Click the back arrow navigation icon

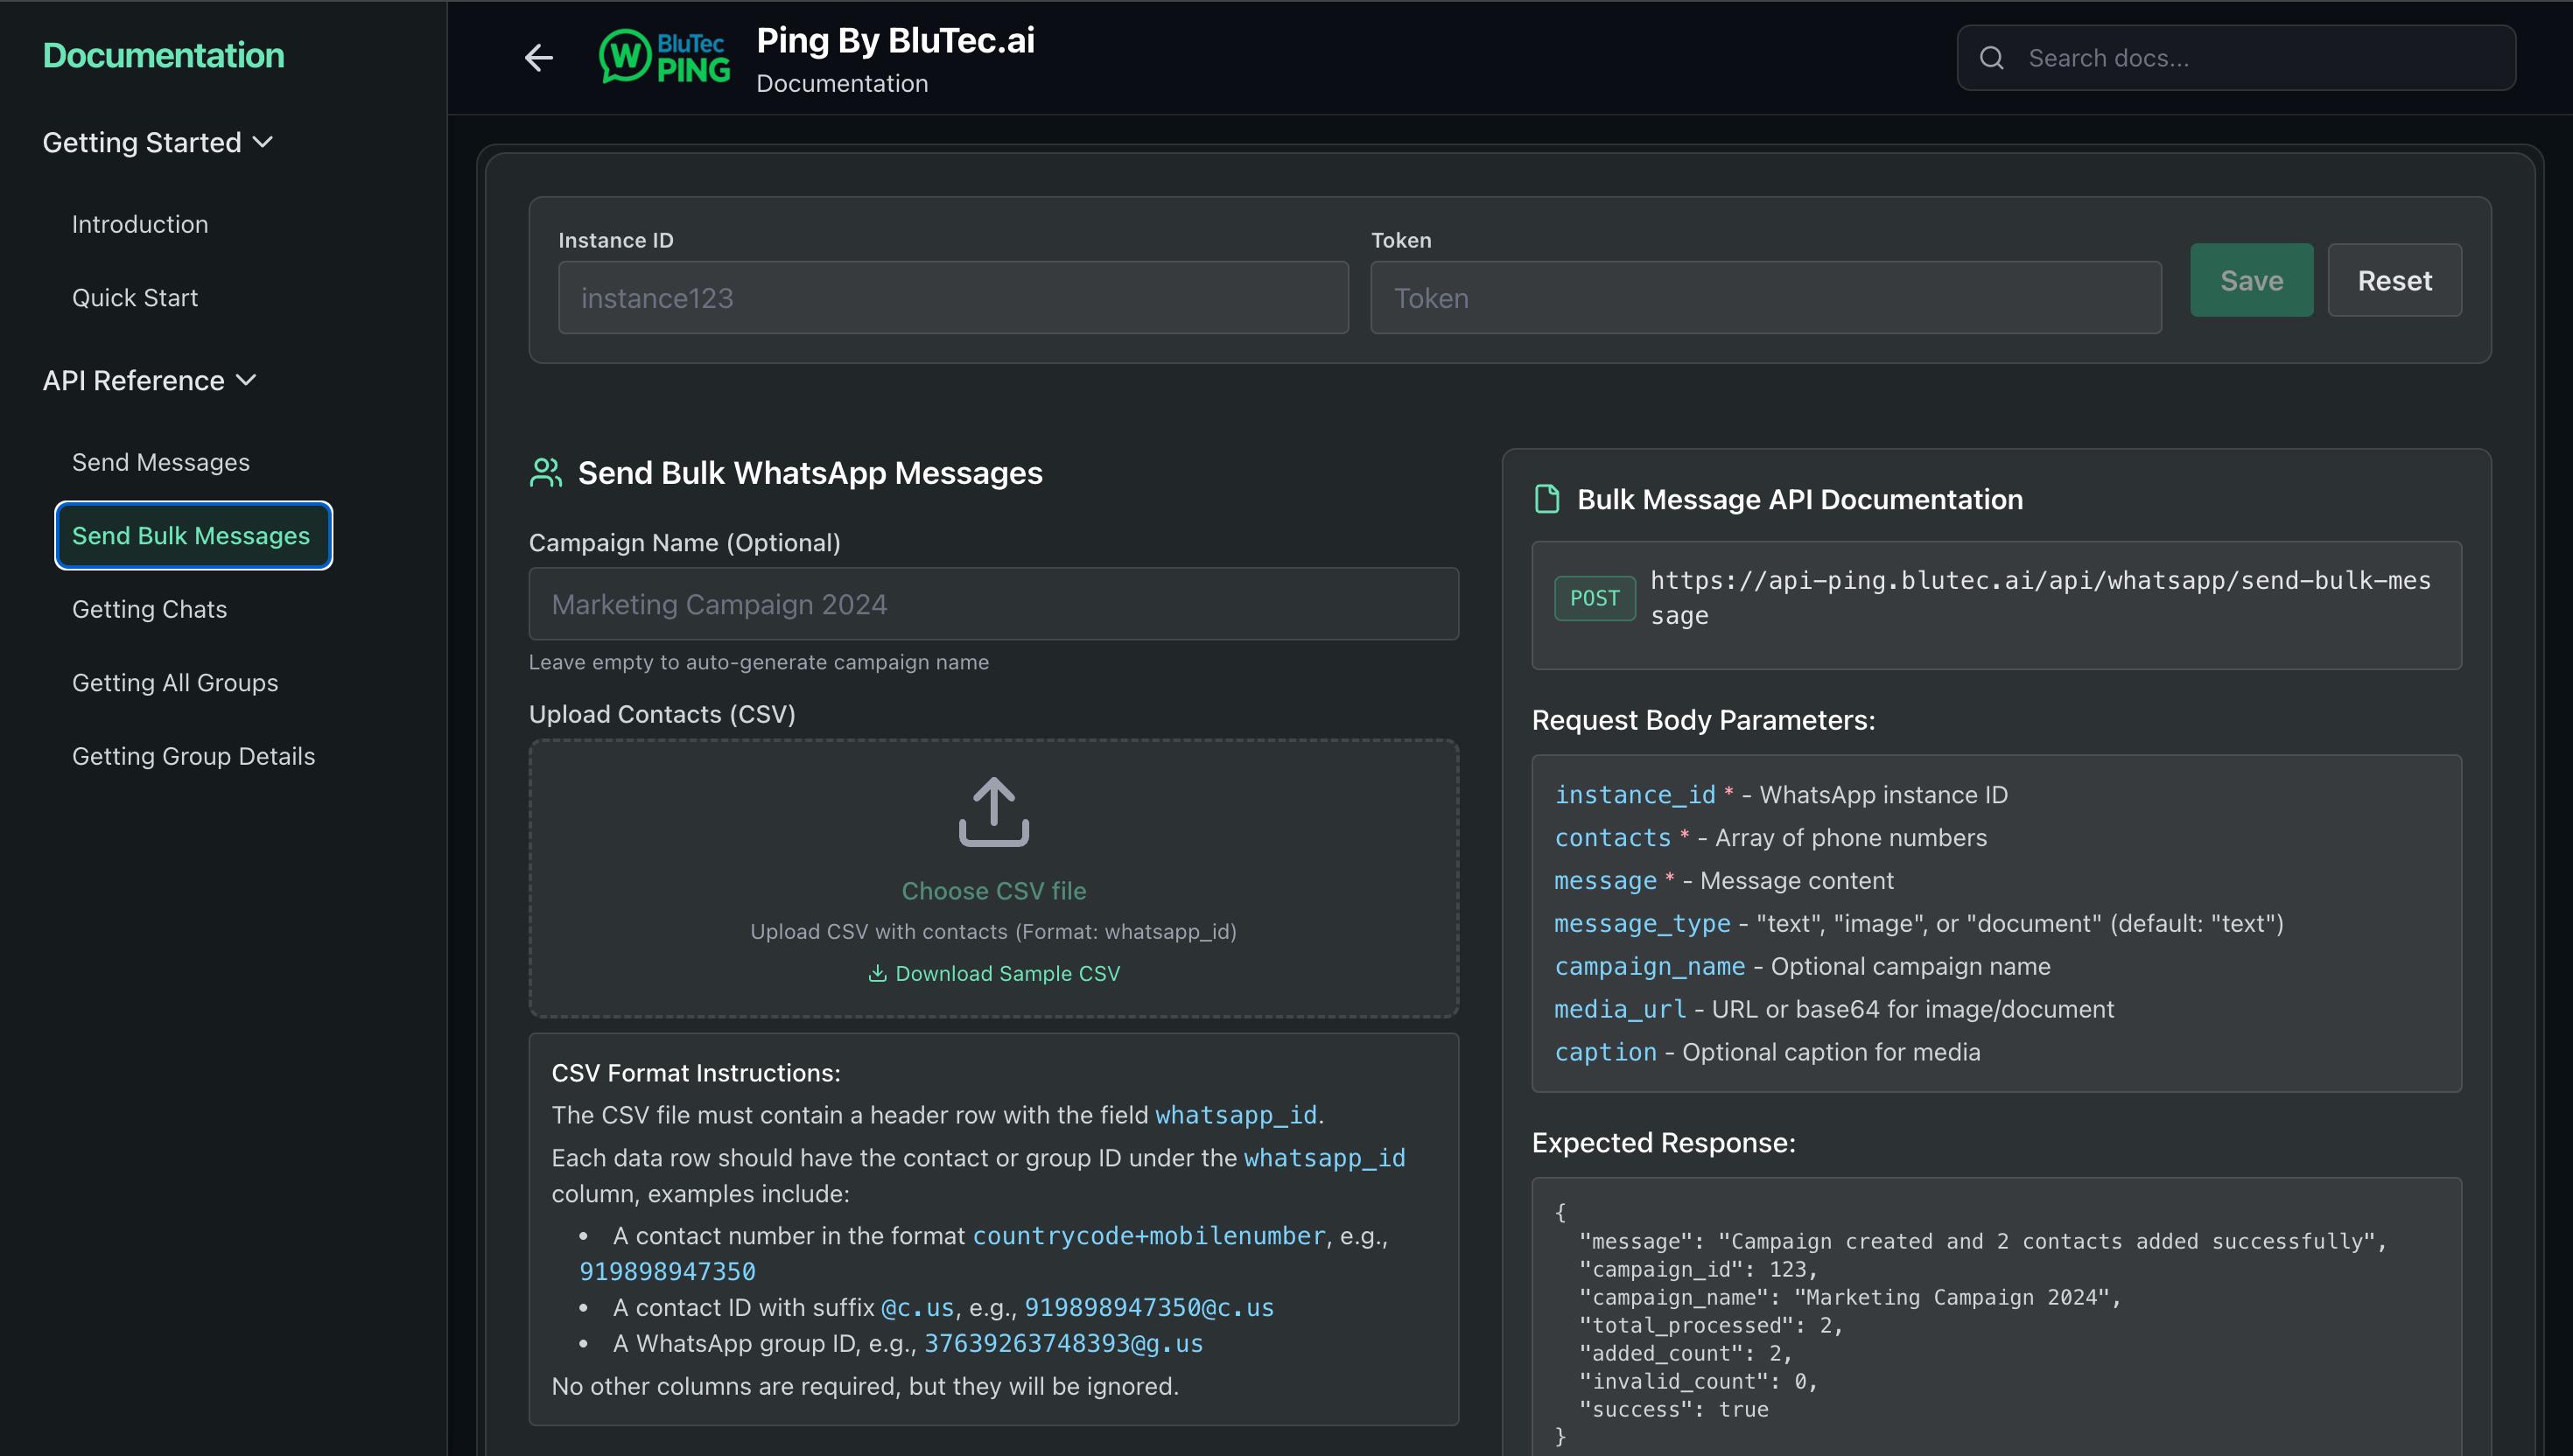[538, 57]
